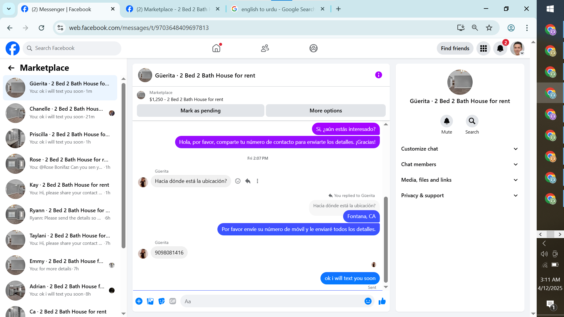
Task: Open the Windows volume control
Action: coord(544,254)
